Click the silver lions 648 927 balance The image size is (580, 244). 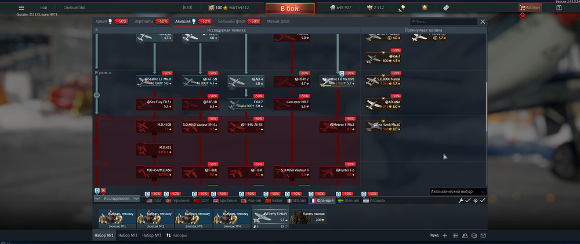(x=340, y=8)
